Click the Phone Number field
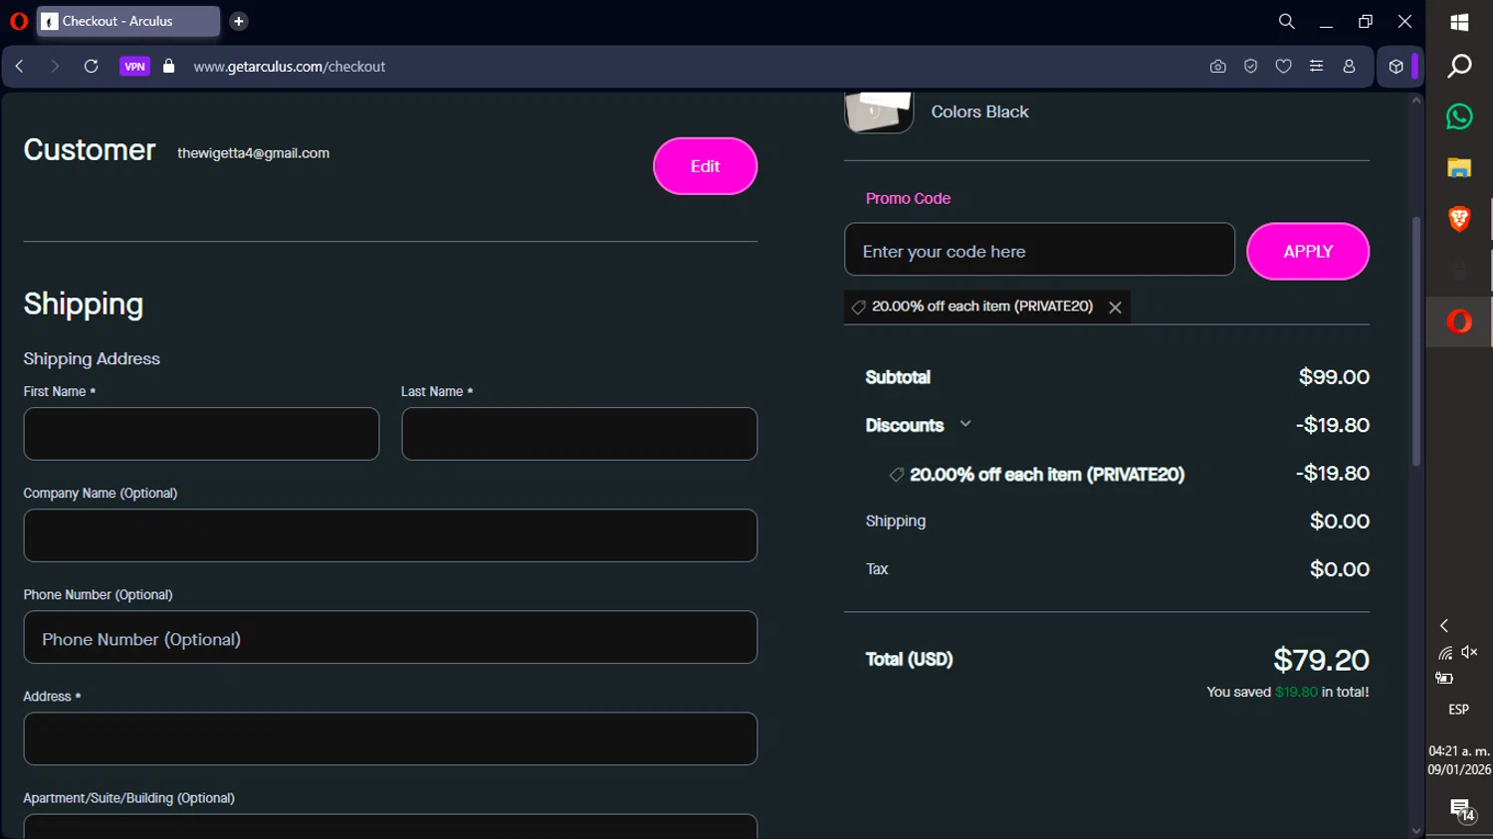 tap(390, 637)
